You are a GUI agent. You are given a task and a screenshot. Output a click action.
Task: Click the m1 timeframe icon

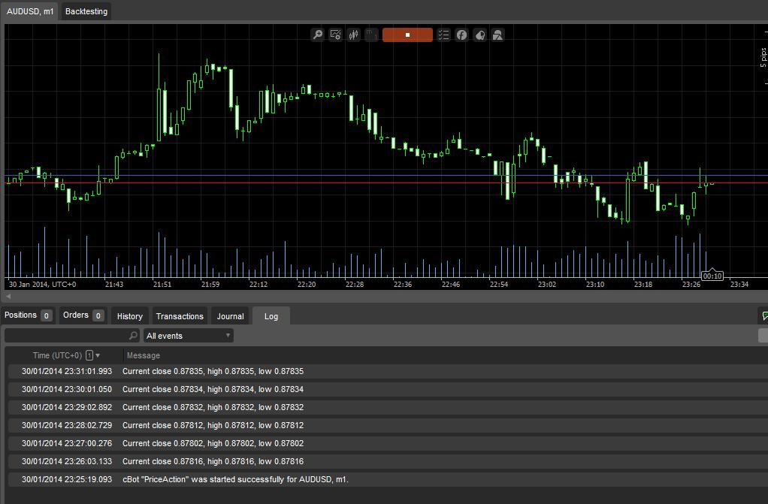[371, 35]
